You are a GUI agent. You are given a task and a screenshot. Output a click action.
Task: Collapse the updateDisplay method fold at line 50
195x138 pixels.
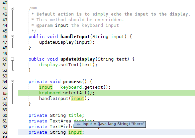[12, 59]
